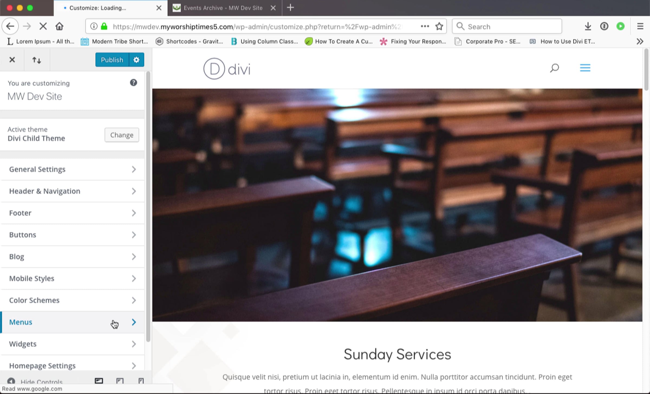This screenshot has width=650, height=394.
Task: Open publish settings gear icon
Action: tap(136, 60)
